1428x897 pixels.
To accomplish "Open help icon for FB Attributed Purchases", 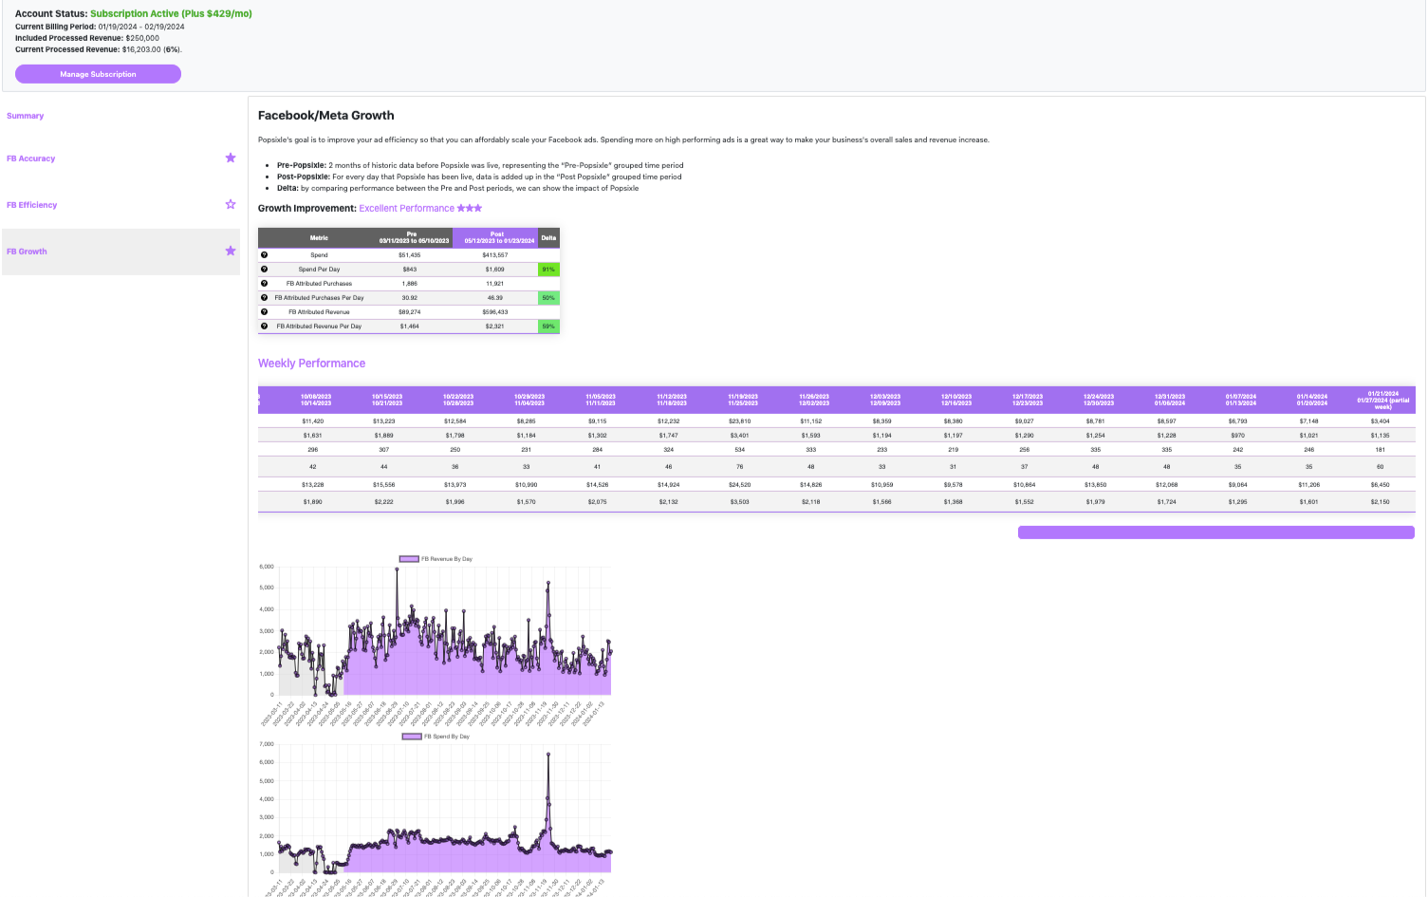I will (264, 283).
